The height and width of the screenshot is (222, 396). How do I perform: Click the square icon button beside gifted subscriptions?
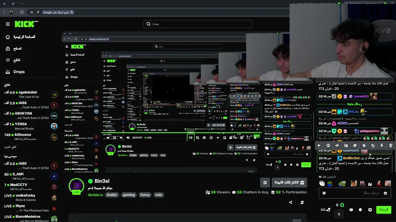265,183
